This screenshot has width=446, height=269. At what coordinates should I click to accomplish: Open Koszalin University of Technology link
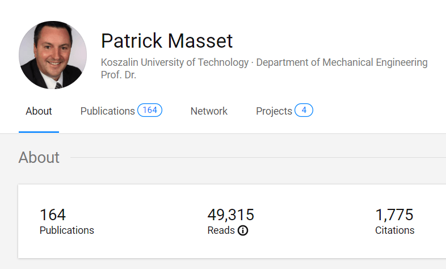pyautogui.click(x=174, y=62)
